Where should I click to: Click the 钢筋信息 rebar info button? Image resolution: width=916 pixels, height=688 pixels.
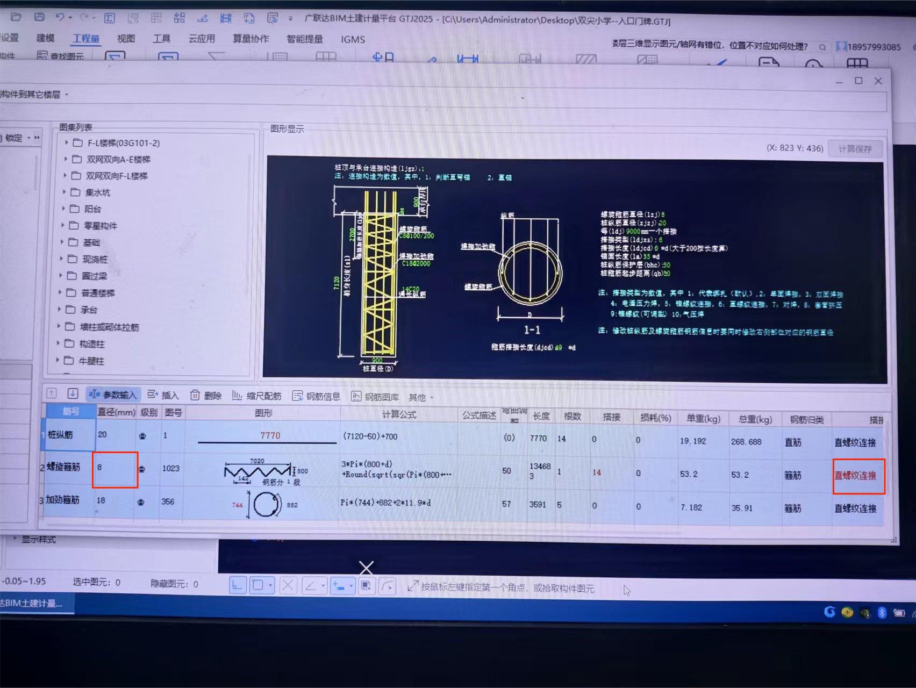point(316,397)
